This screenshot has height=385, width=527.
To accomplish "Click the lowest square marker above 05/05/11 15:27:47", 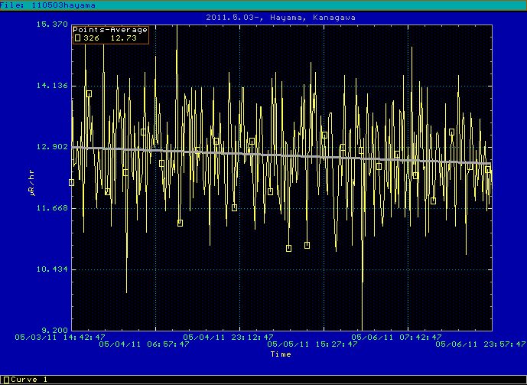I will pos(288,248).
